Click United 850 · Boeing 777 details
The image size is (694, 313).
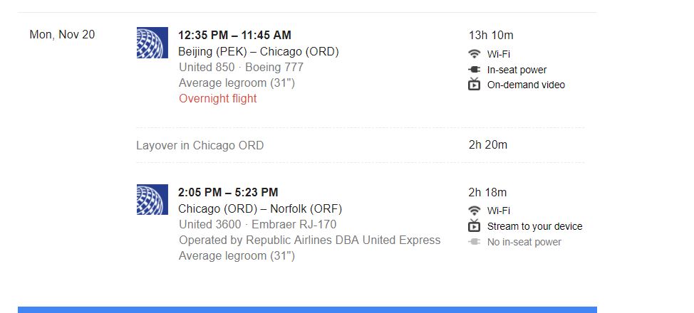point(242,67)
